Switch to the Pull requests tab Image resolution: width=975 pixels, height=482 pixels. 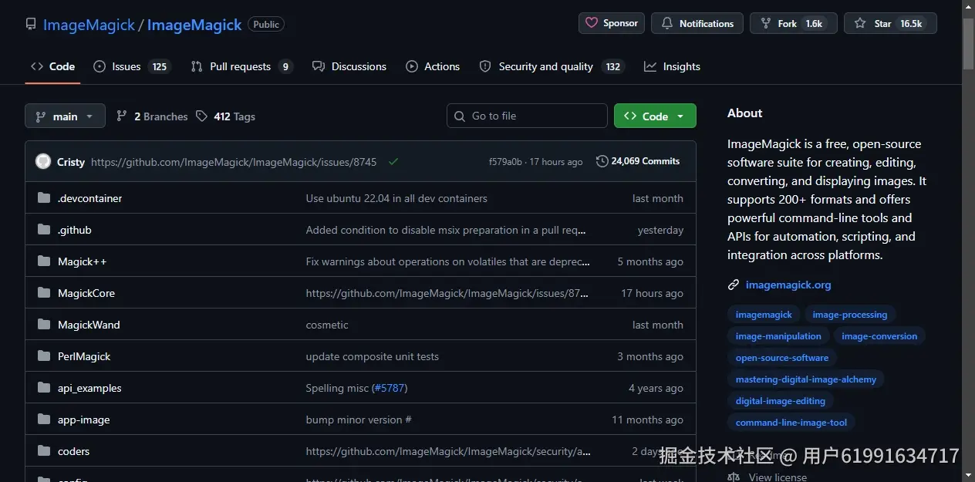242,66
